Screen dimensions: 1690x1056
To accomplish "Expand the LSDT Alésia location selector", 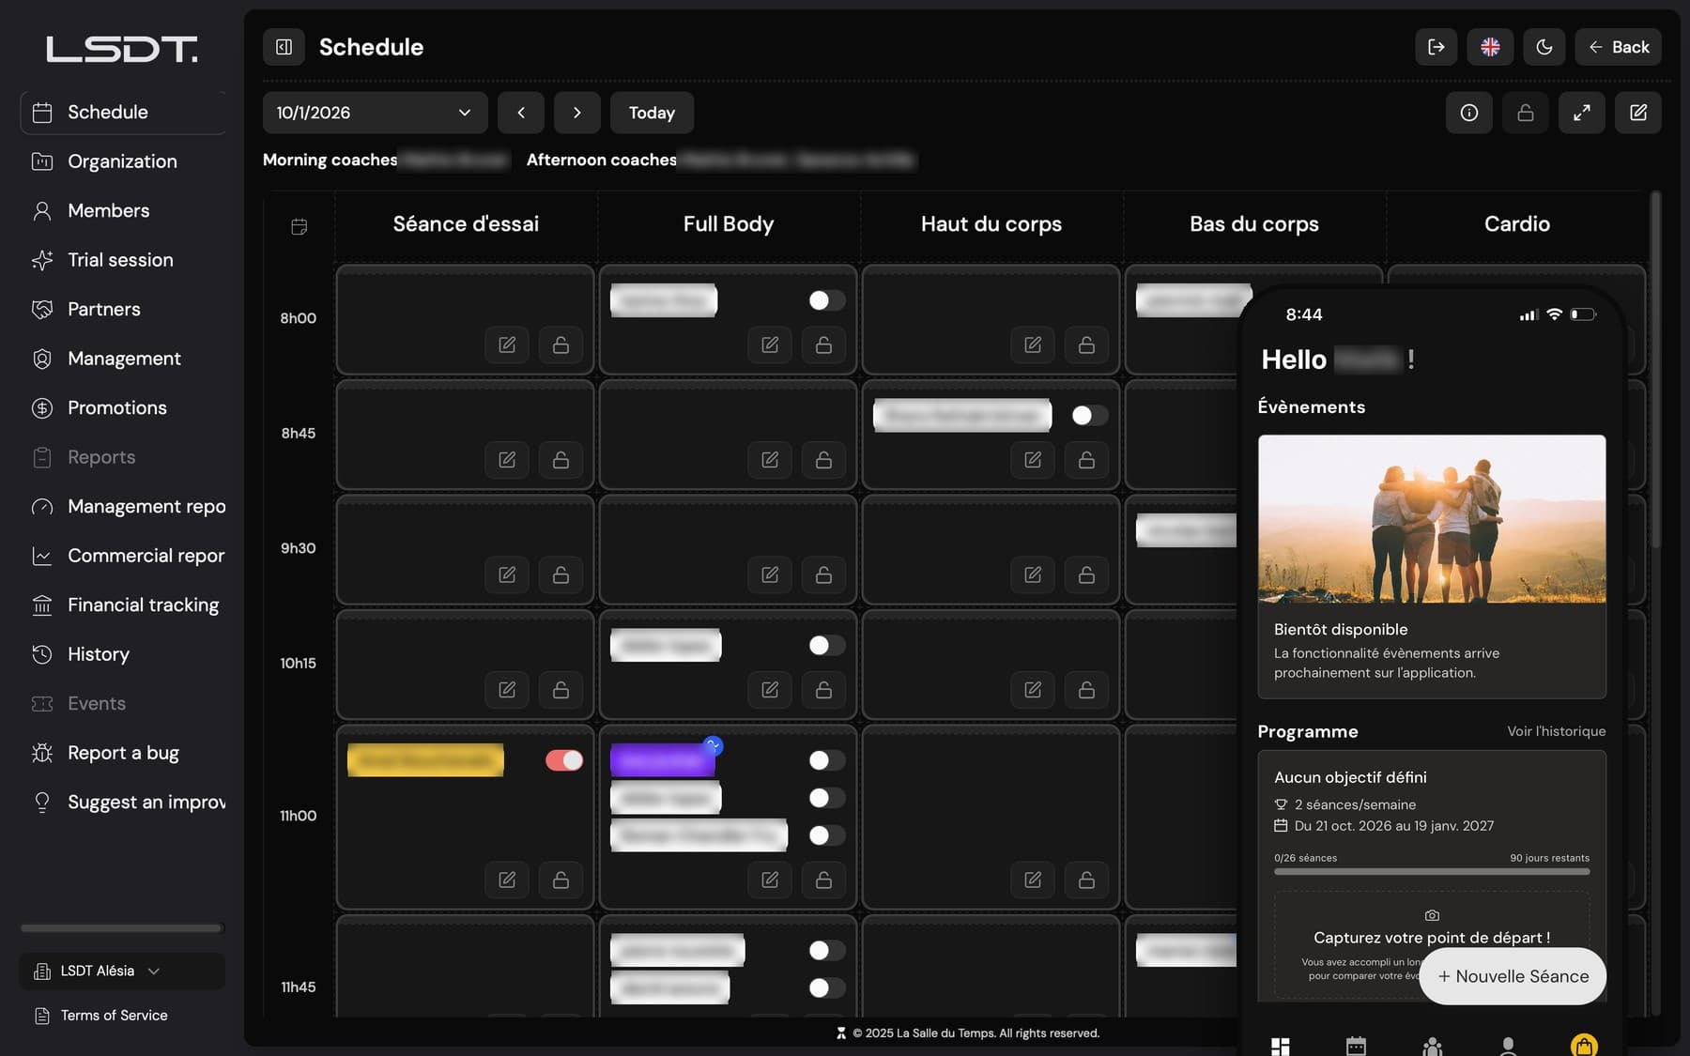I will tap(122, 971).
